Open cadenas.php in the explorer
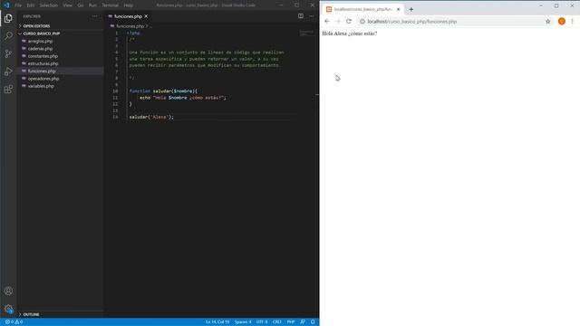Viewport: 580px width, 326px height. point(40,48)
